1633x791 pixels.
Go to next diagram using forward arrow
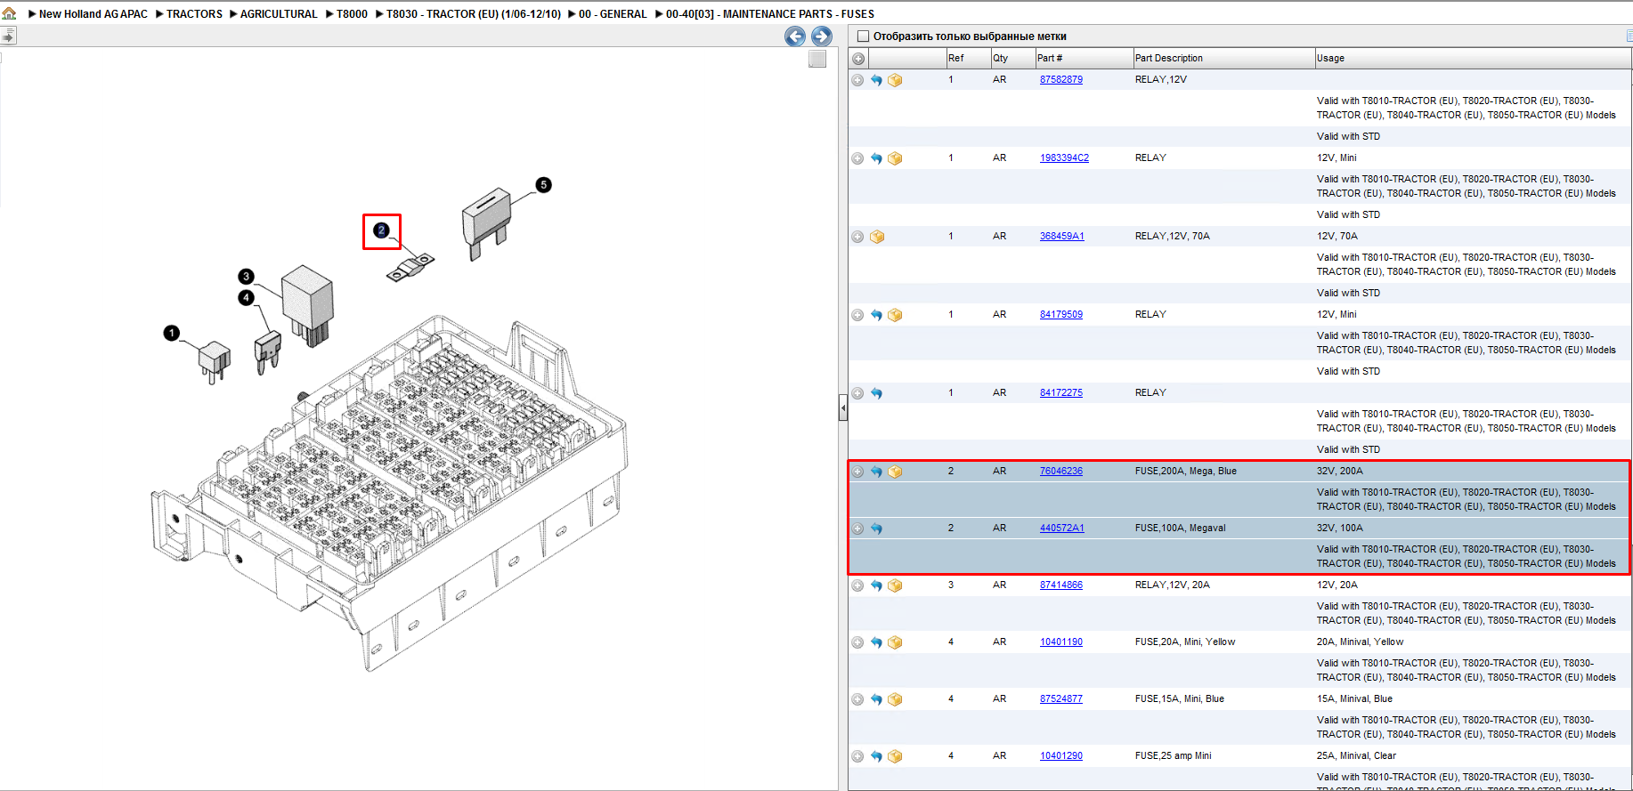click(x=822, y=36)
